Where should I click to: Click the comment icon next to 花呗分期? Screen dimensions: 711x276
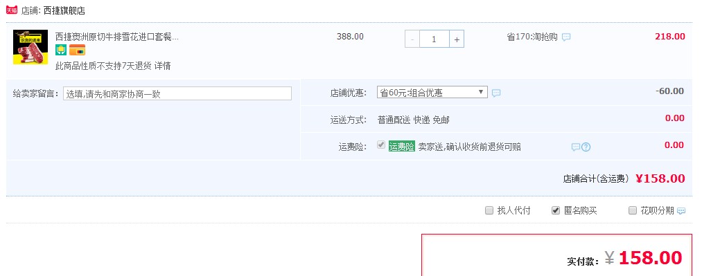pos(681,211)
